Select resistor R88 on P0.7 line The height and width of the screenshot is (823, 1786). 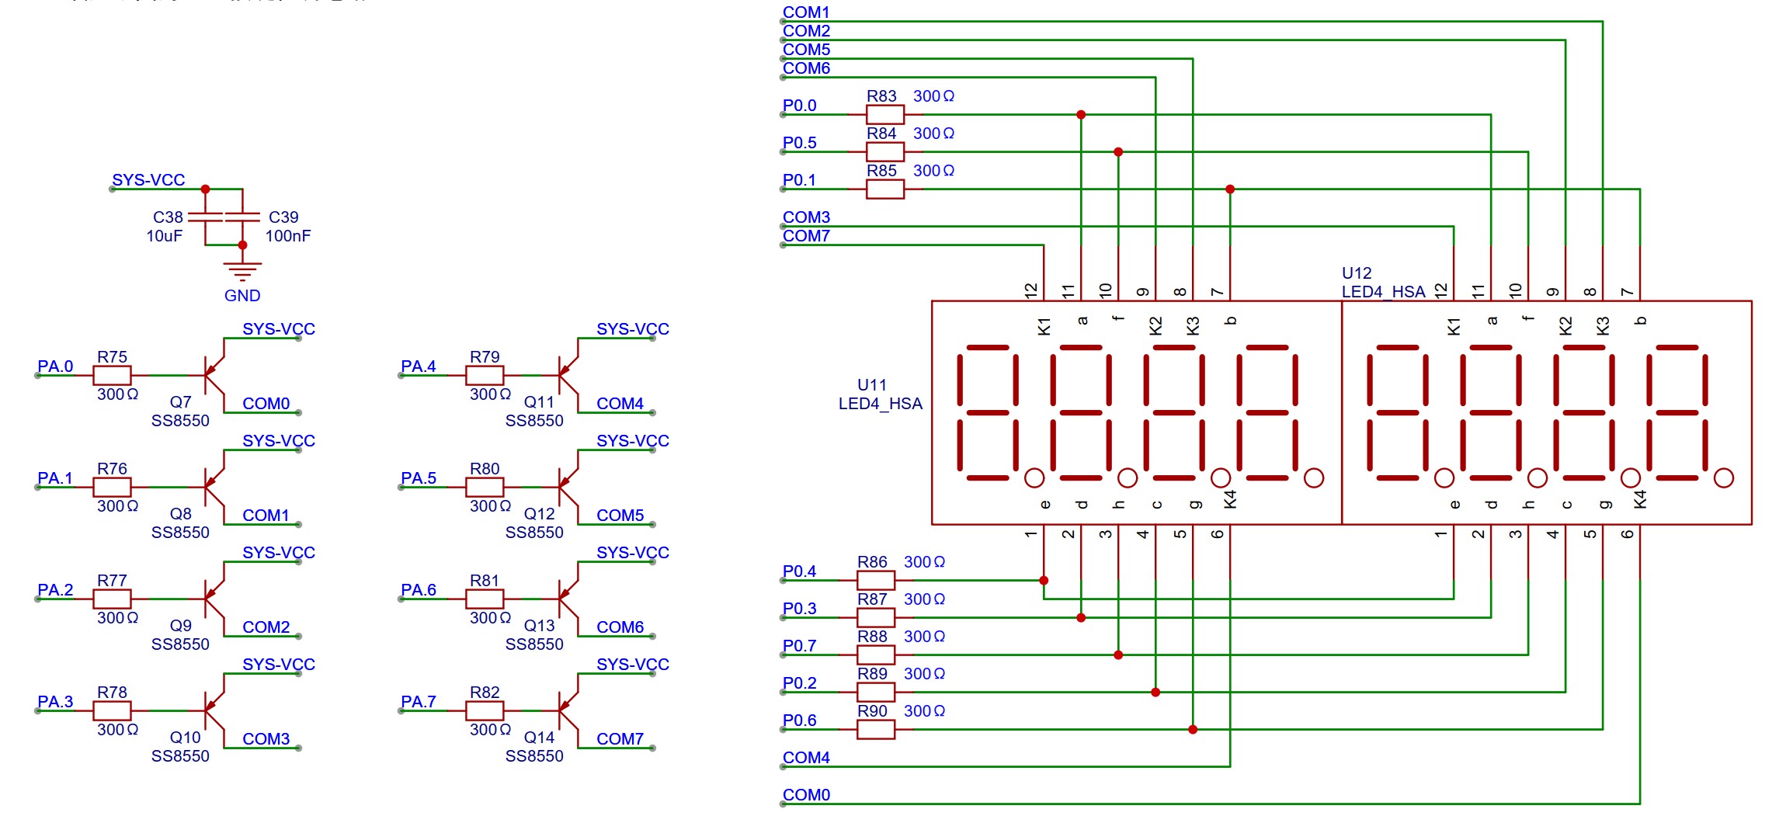(876, 655)
